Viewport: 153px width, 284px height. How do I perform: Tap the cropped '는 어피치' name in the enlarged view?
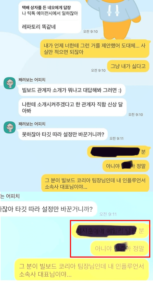pyautogui.click(x=10, y=196)
